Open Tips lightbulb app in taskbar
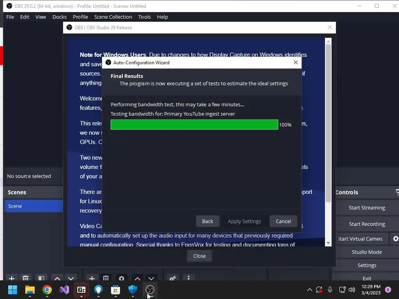The height and width of the screenshot is (299, 399). 99,290
